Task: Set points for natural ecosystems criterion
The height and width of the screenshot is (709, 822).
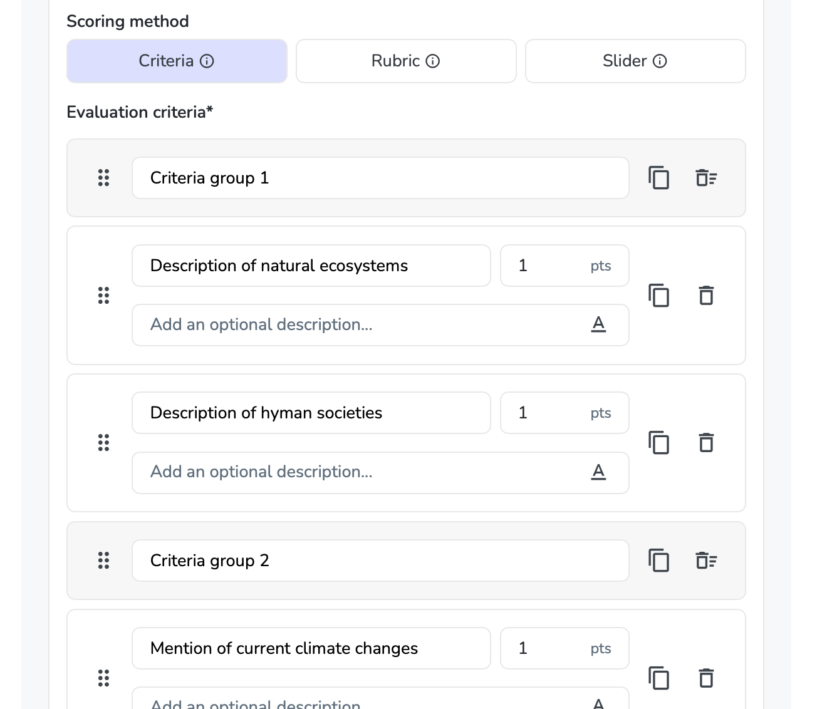Action: pos(564,266)
